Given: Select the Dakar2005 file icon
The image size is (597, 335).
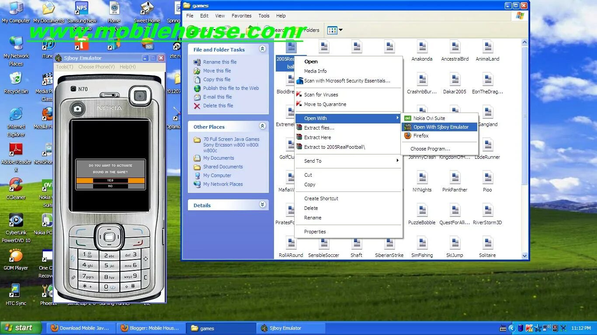Looking at the screenshot, I should (x=455, y=79).
